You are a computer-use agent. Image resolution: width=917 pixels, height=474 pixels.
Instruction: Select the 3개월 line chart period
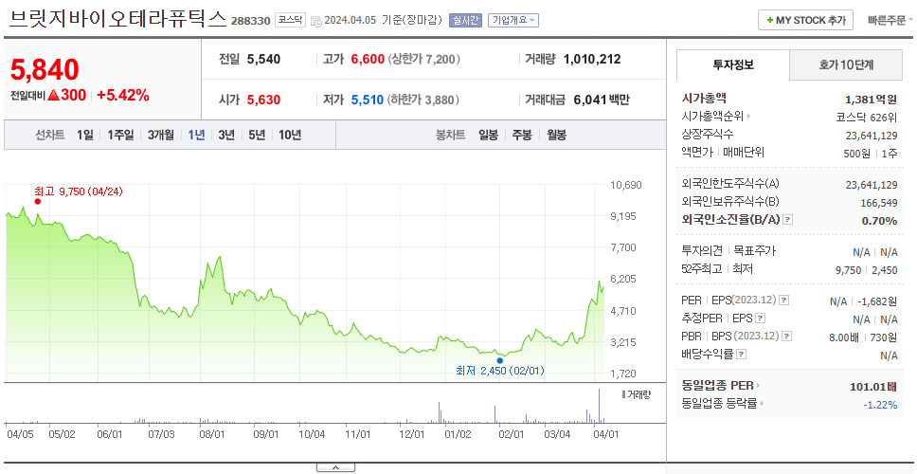pos(161,136)
